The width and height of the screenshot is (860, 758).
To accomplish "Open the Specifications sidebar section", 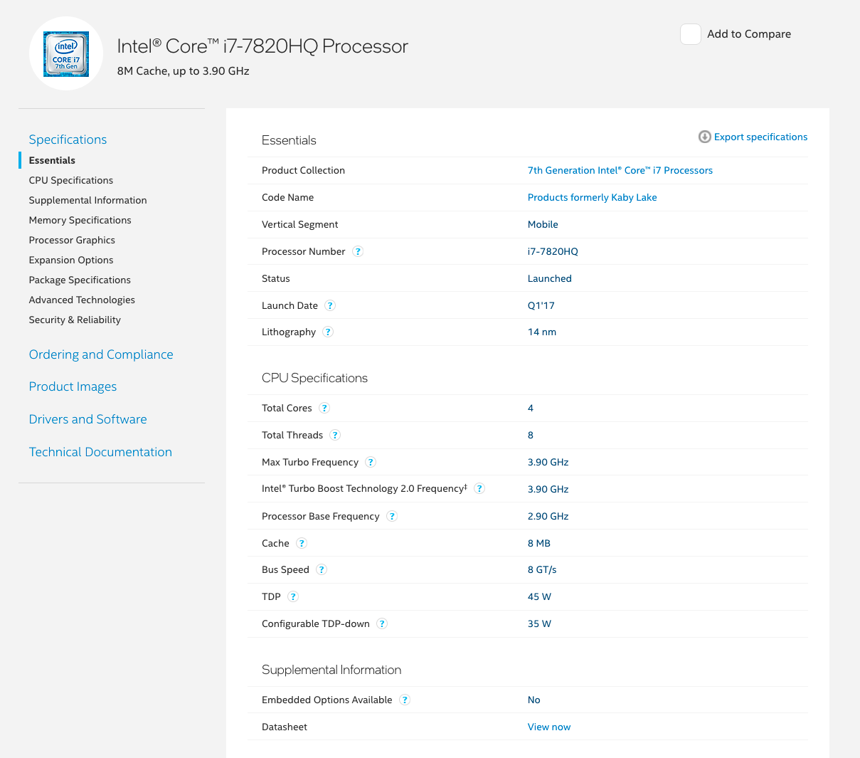I will pyautogui.click(x=68, y=140).
